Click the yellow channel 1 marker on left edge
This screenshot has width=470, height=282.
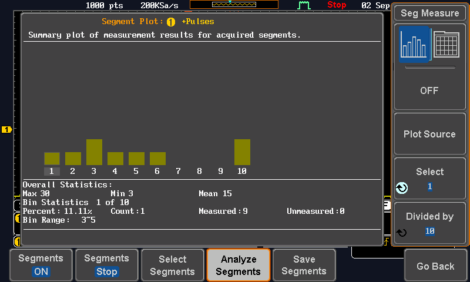click(6, 129)
